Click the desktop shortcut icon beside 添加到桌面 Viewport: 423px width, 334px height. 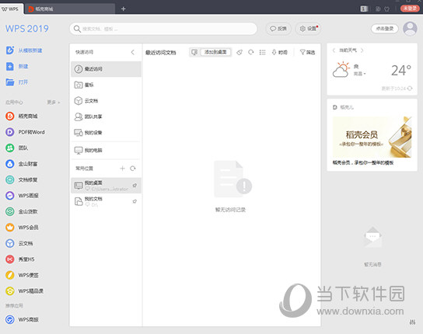pos(194,52)
